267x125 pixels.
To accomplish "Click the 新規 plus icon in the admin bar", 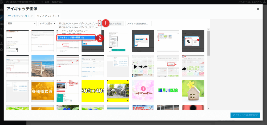I will 42,2.
